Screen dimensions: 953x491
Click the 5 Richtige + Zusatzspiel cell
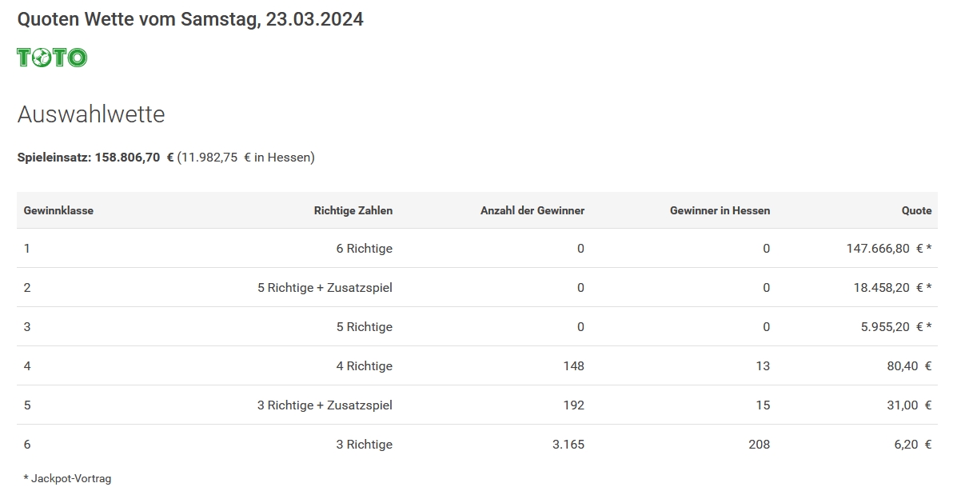(x=325, y=288)
